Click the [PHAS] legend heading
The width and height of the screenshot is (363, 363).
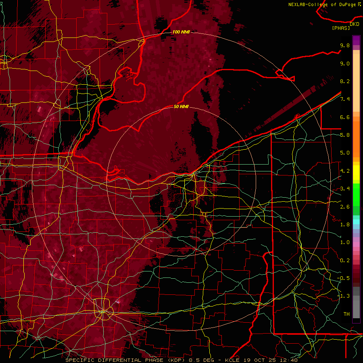(341, 28)
